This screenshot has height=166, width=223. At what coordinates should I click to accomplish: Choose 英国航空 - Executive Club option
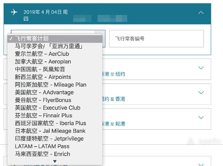[x=55, y=108]
